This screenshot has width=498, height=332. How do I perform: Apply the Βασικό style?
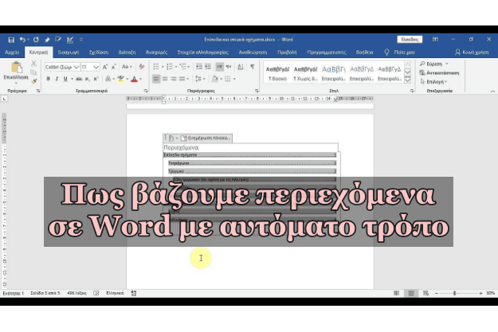coord(277,73)
